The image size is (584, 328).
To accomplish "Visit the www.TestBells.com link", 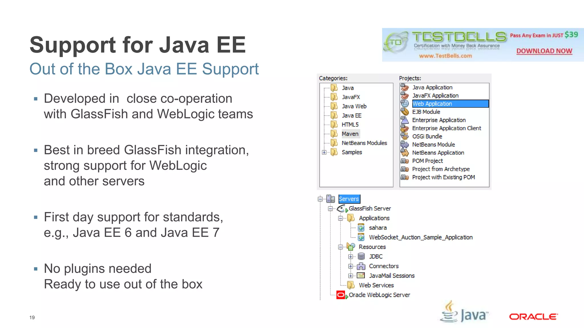I will point(445,56).
